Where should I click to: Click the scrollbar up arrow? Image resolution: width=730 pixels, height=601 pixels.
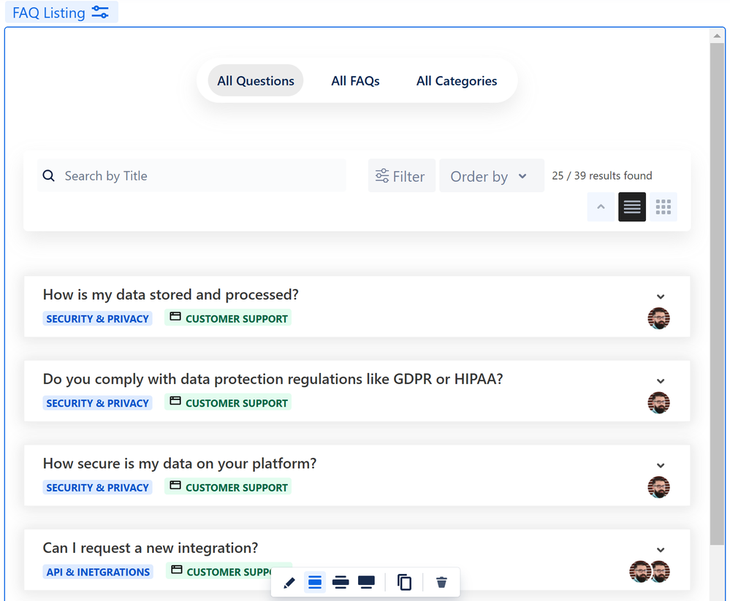[717, 35]
